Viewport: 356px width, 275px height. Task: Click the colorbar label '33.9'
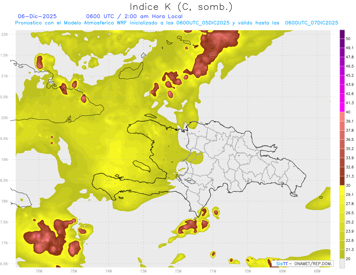(x=350, y=158)
